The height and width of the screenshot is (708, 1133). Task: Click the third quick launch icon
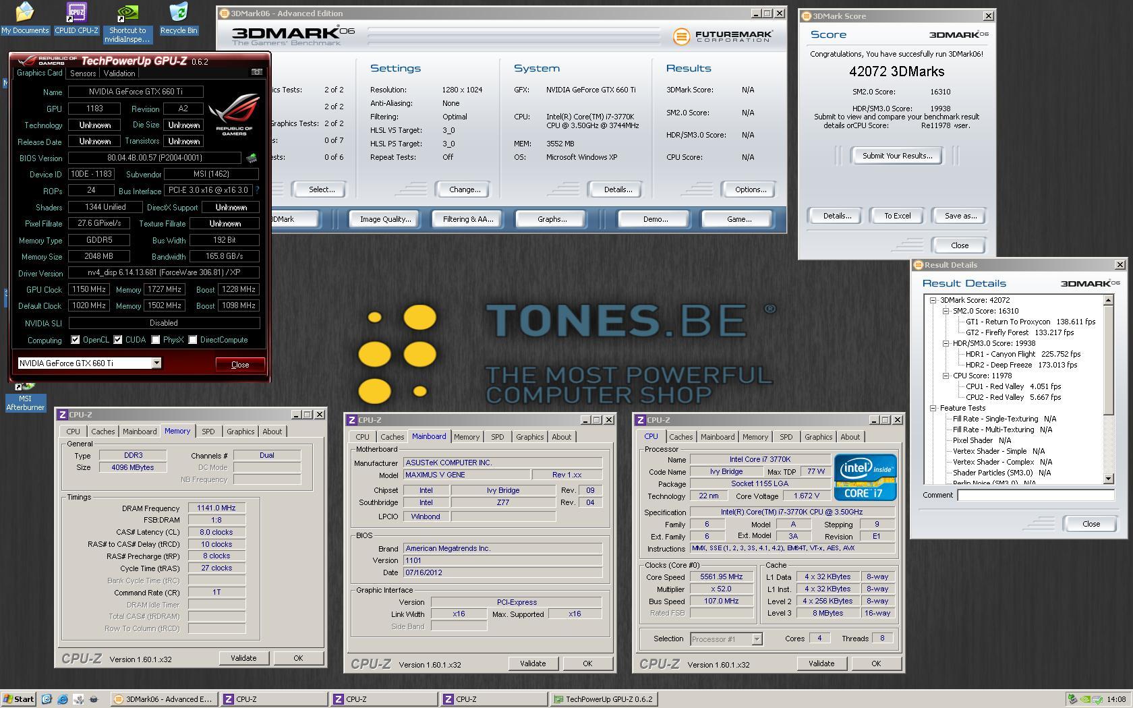(78, 699)
